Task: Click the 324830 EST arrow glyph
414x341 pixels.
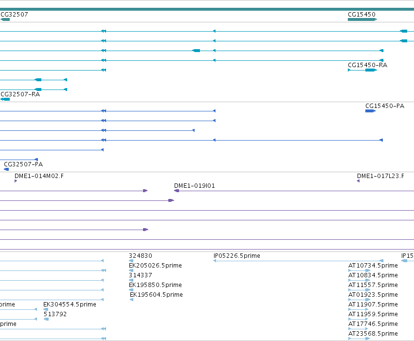Action: click(131, 261)
